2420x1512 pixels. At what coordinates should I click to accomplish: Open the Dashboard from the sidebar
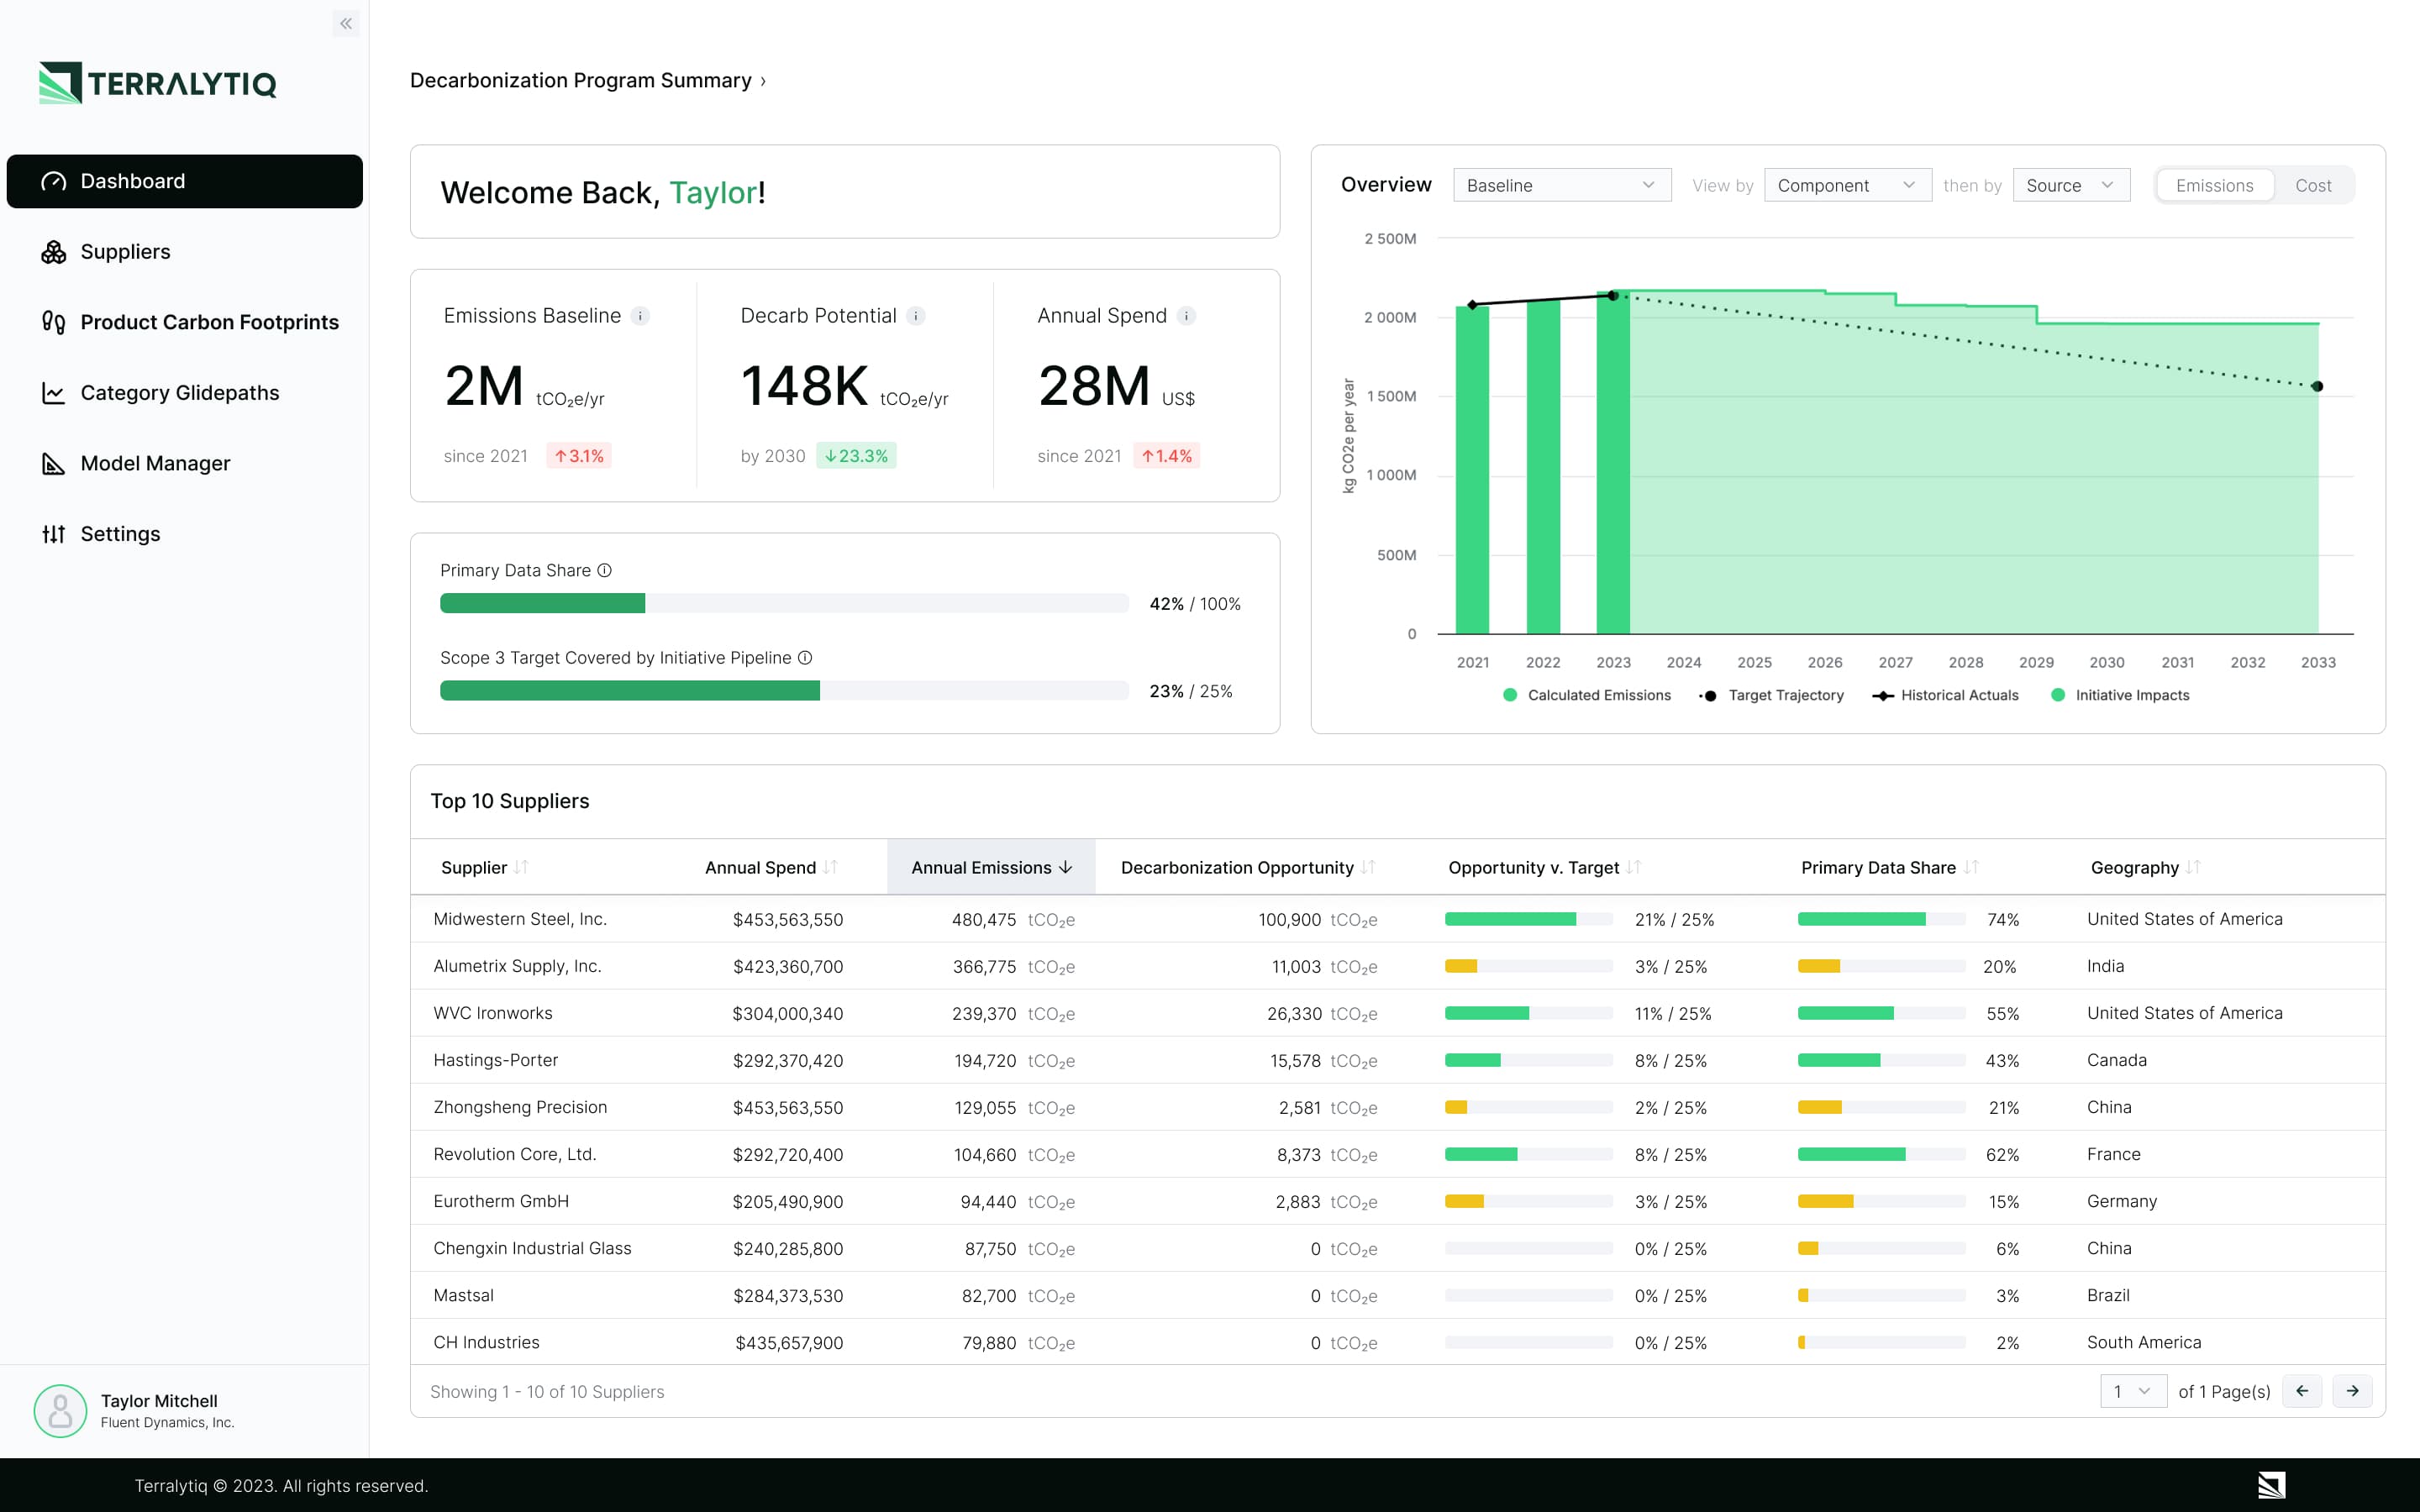point(131,181)
